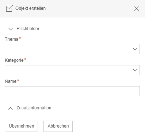Click the Kategorie field label
This screenshot has width=145, height=137.
[x=14, y=60]
